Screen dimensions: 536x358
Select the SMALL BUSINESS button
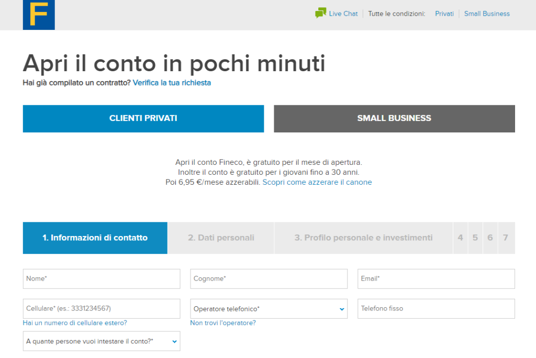pyautogui.click(x=394, y=118)
